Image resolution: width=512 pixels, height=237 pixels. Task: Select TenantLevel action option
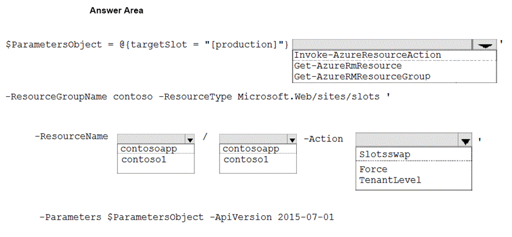(390, 180)
